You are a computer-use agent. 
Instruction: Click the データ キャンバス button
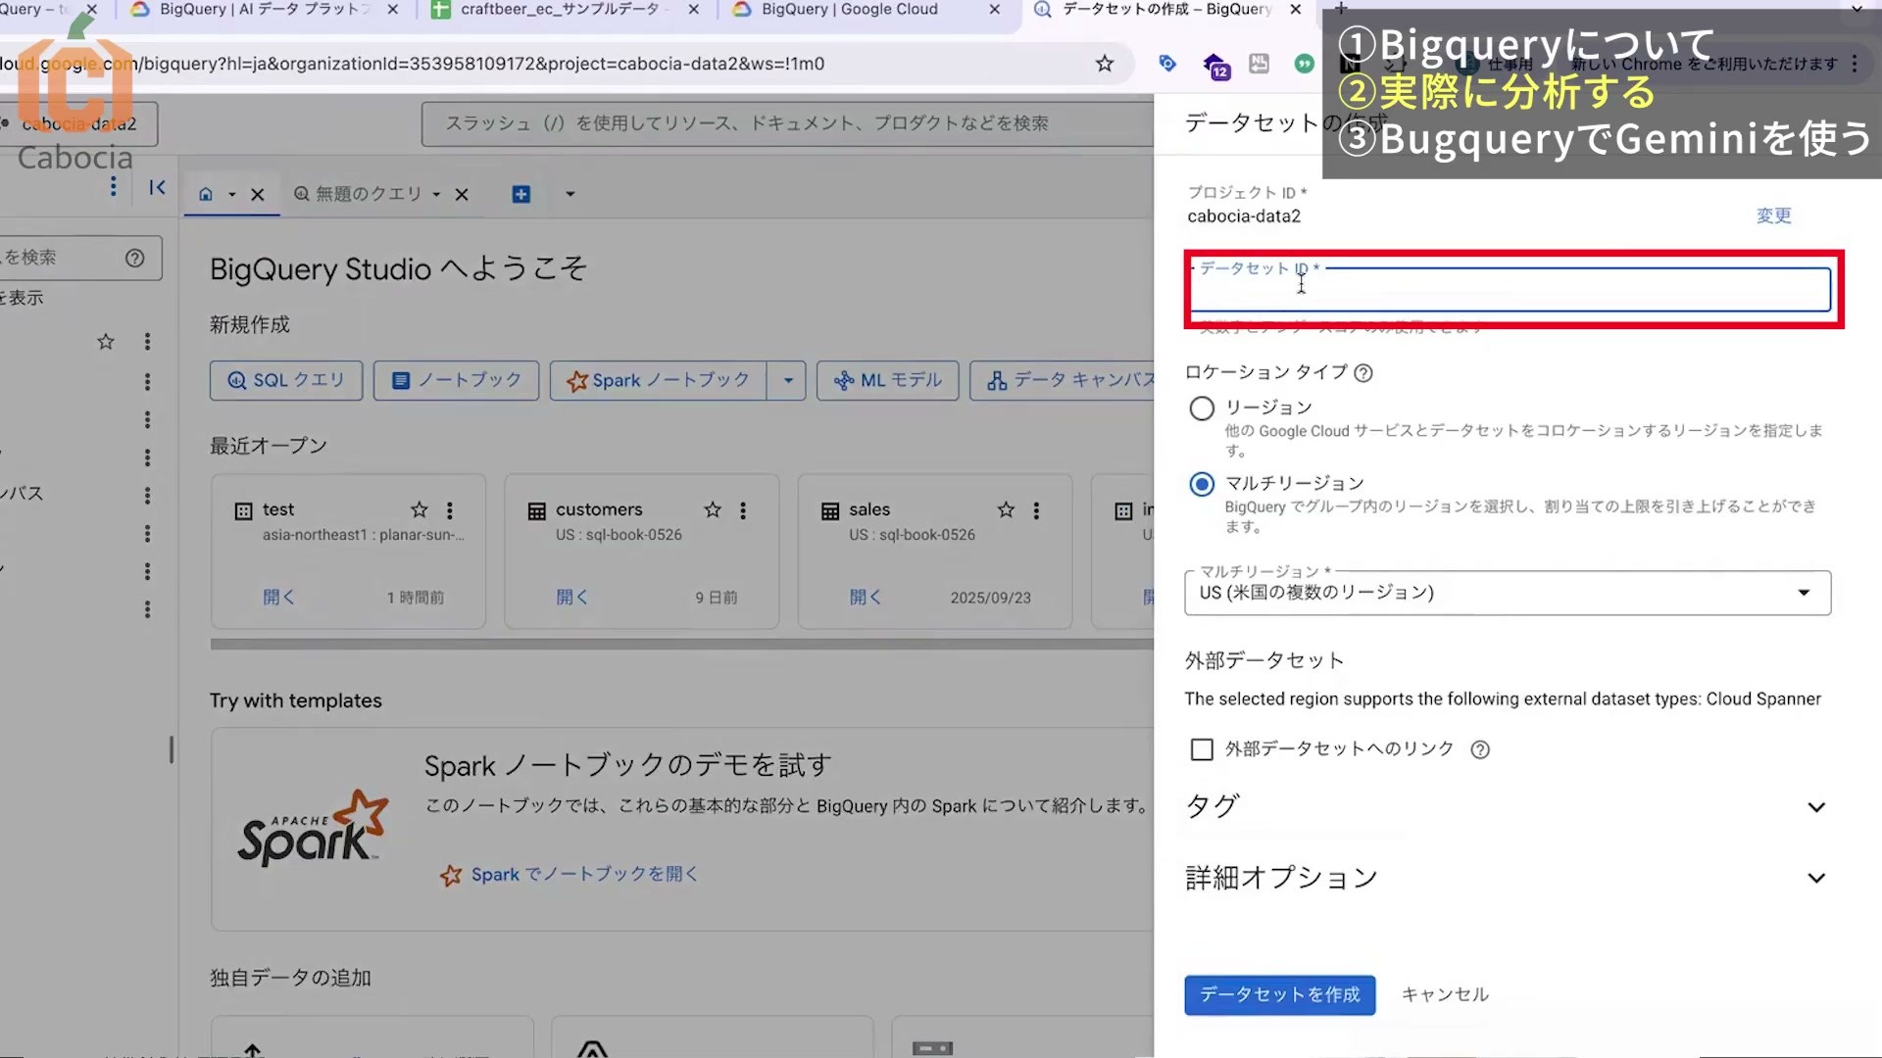[x=1064, y=380]
